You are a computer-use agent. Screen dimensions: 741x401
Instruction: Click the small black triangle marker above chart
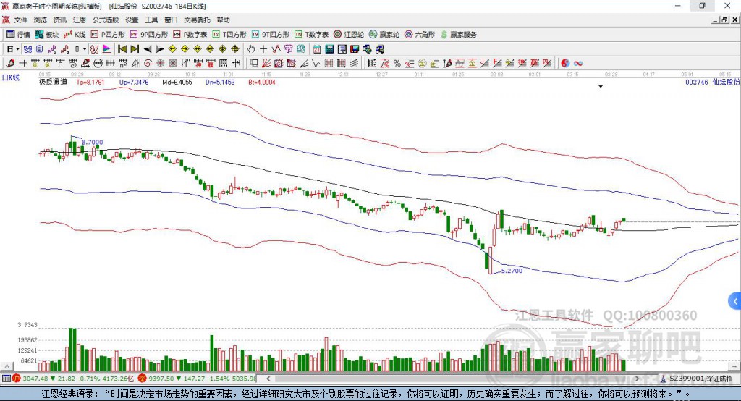click(x=601, y=87)
